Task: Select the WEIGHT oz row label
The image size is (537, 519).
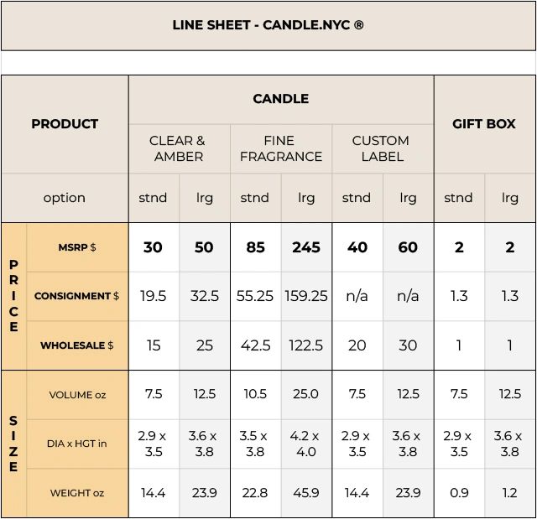Action: [76, 493]
